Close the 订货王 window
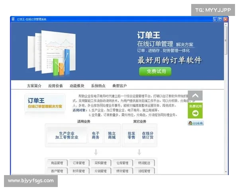The height and width of the screenshot is (191, 239). pos(225,19)
